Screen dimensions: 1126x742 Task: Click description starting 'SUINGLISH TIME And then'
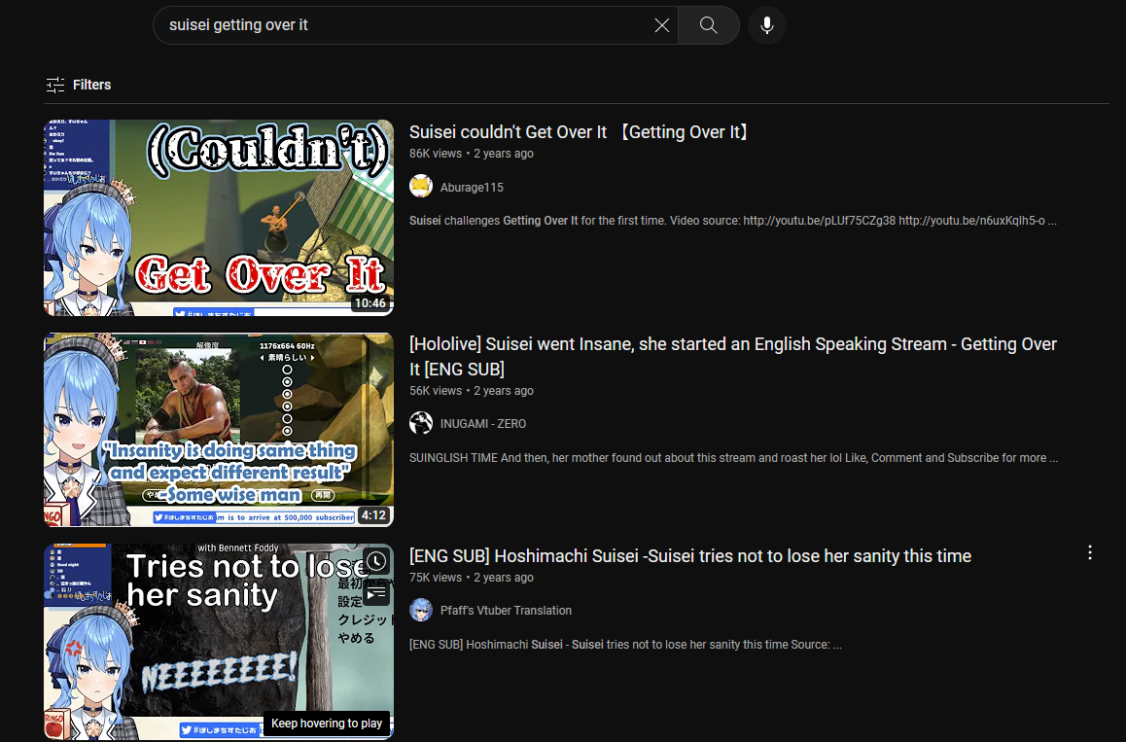pos(734,458)
